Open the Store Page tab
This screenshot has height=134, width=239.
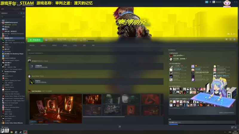coord(32,45)
